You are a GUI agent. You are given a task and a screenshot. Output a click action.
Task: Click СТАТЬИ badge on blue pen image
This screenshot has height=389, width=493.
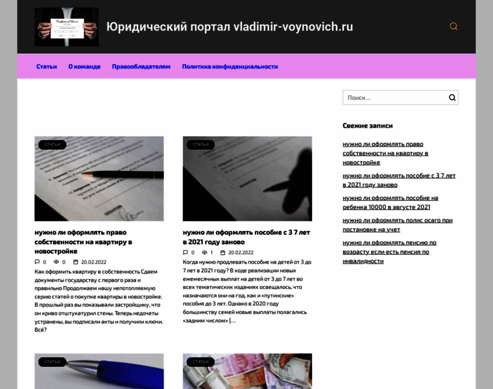click(x=52, y=362)
